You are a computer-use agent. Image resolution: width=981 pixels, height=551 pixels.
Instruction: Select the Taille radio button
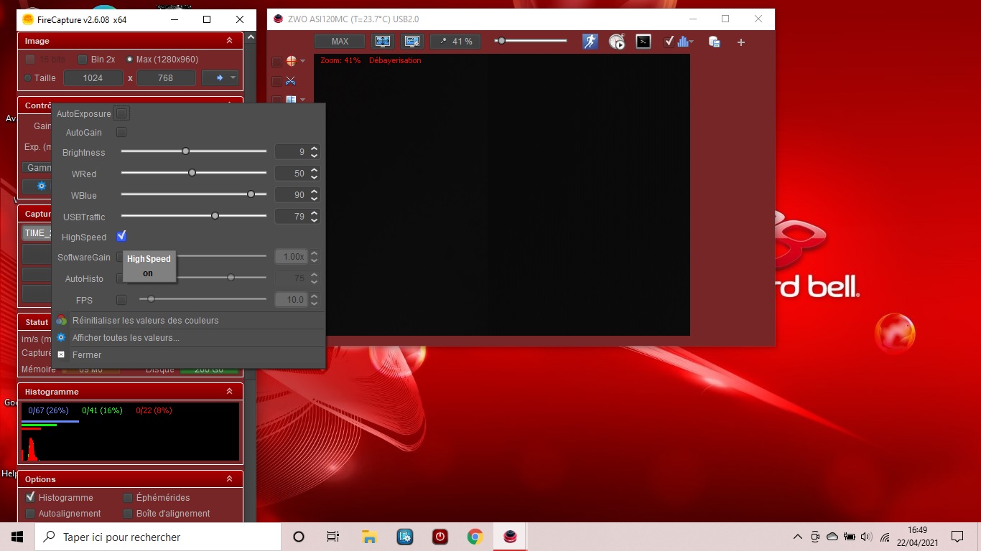(28, 78)
